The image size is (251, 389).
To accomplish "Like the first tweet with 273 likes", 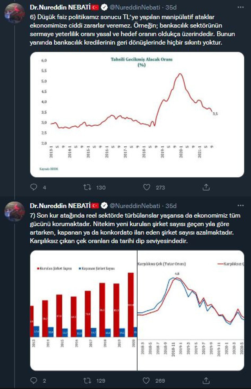I will pyautogui.click(x=147, y=187).
